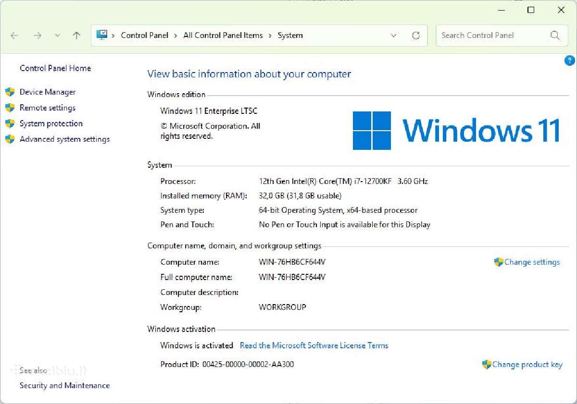Screen dimensions: 577x404
Task: Click the Back navigation arrow
Action: tap(14, 36)
